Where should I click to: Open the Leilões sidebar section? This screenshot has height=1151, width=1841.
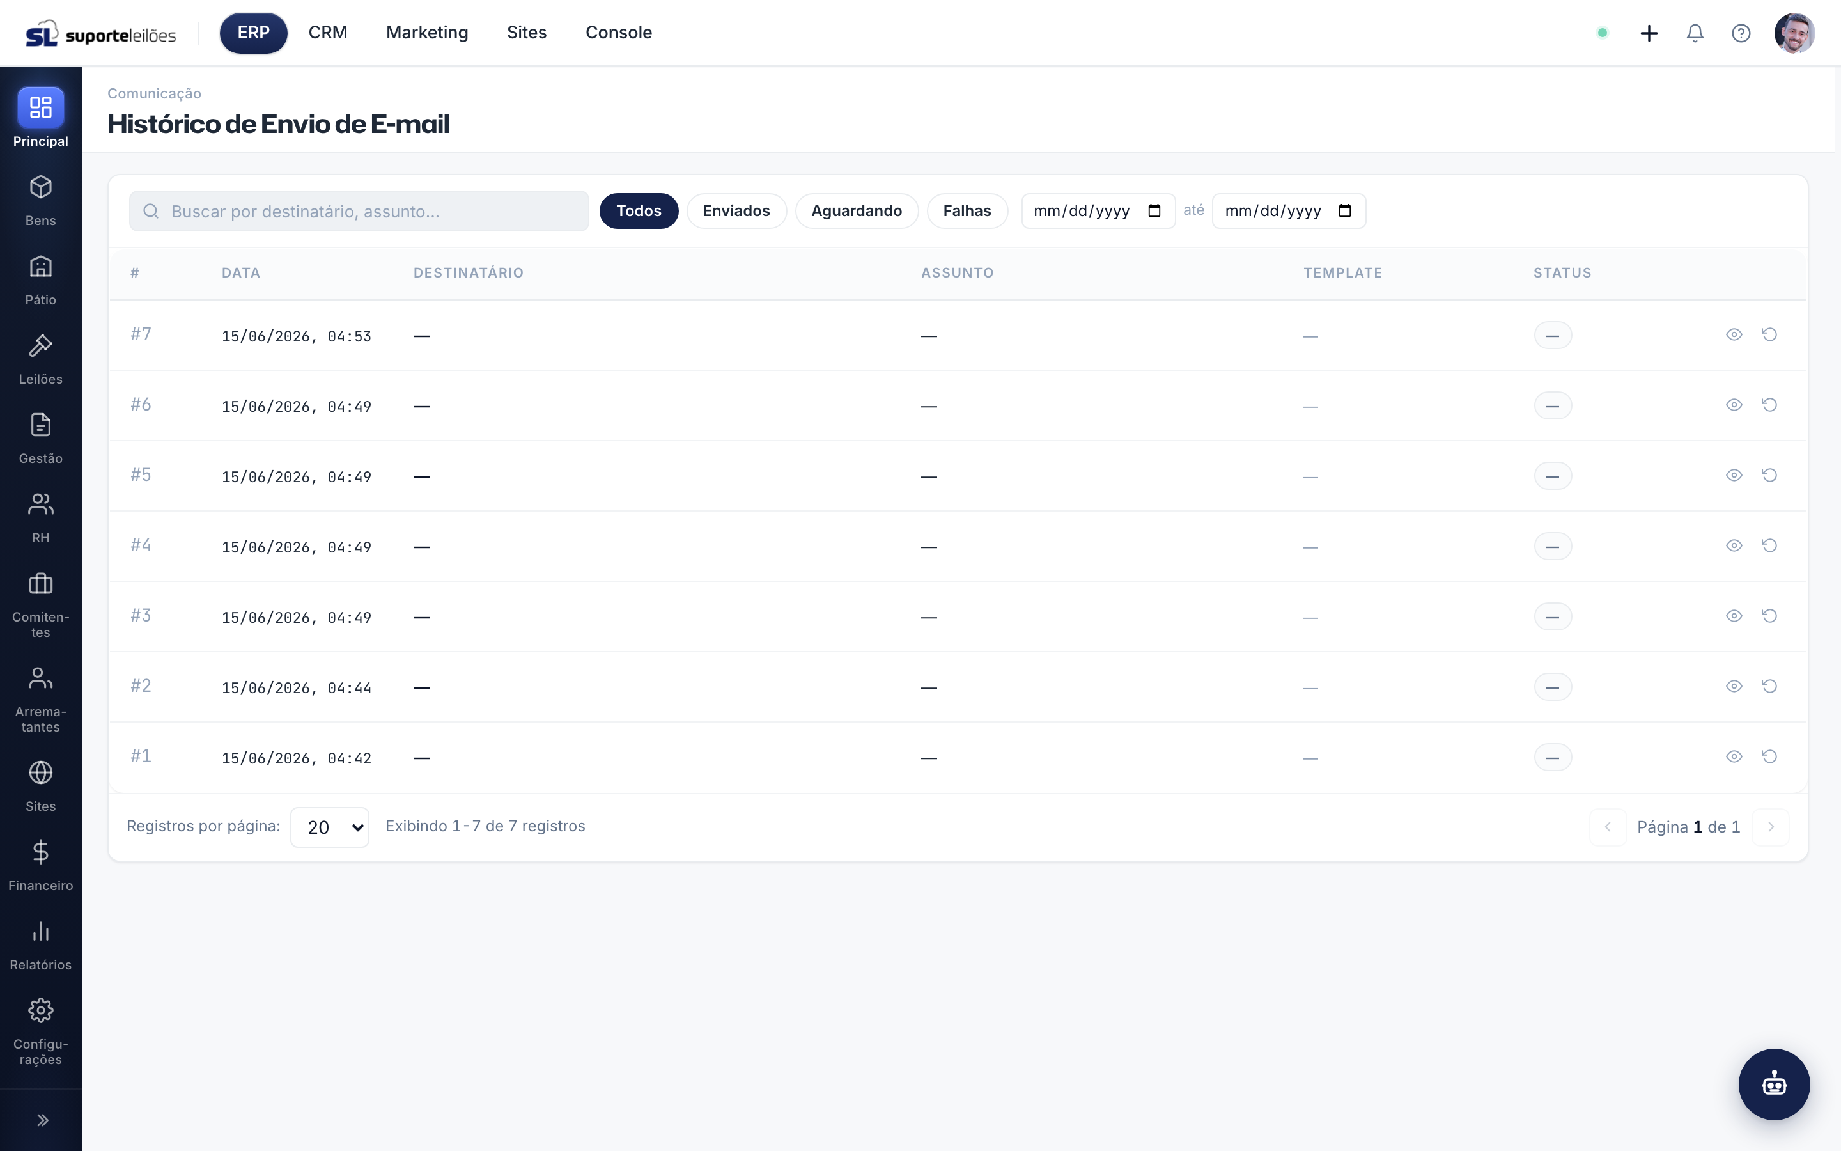pyautogui.click(x=40, y=359)
